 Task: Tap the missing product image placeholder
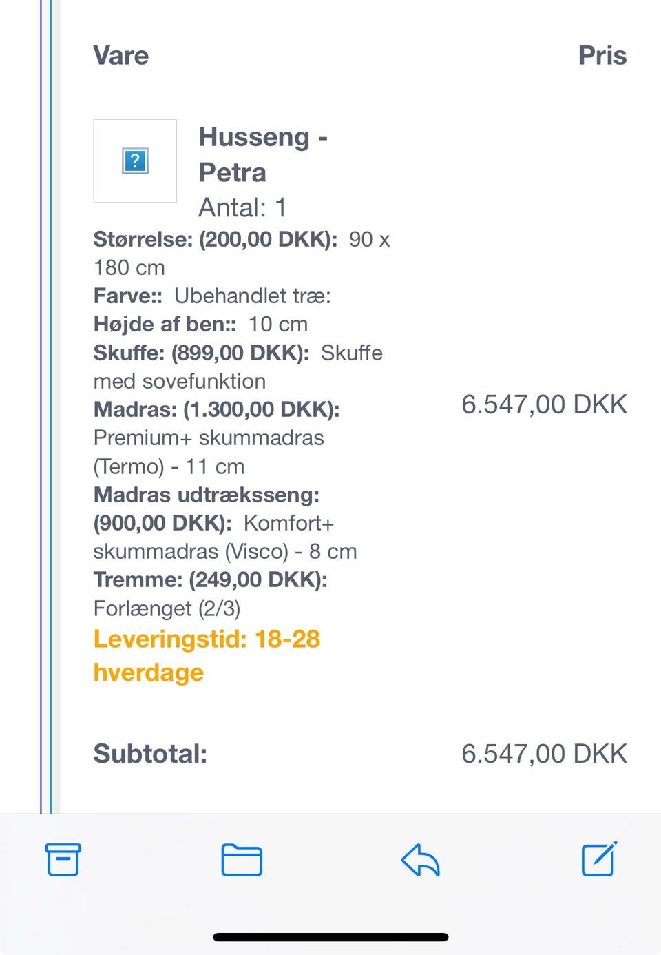click(135, 161)
